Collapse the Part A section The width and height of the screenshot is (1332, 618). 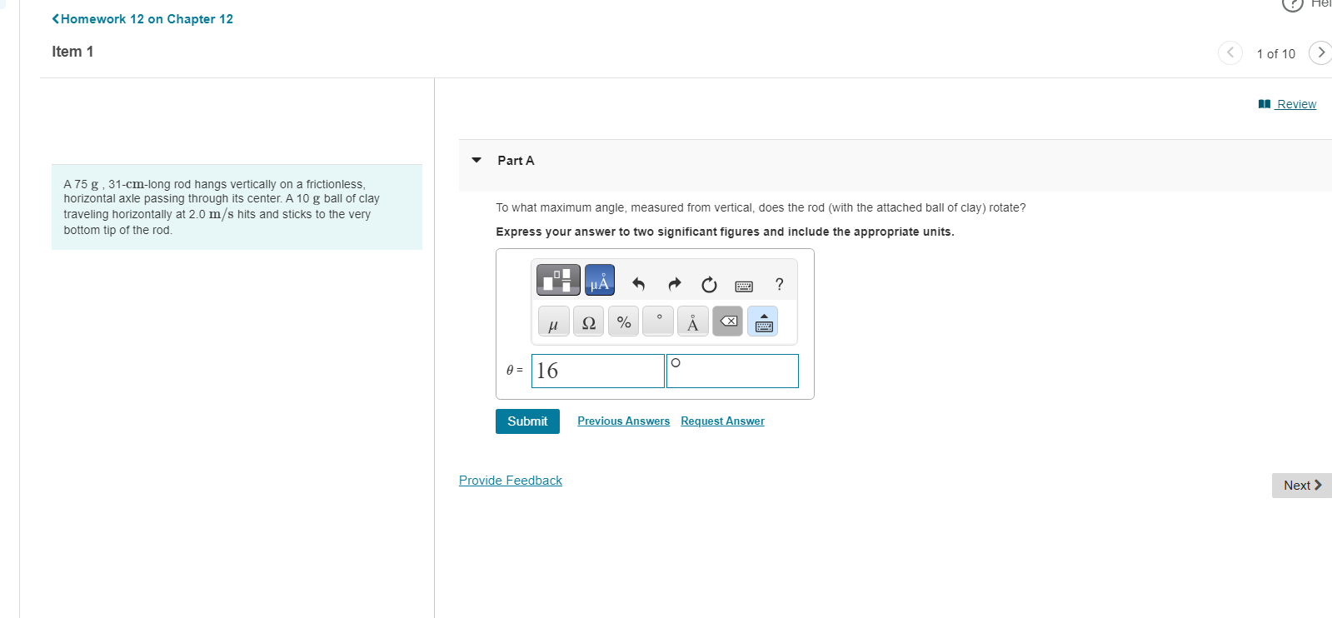coord(476,160)
